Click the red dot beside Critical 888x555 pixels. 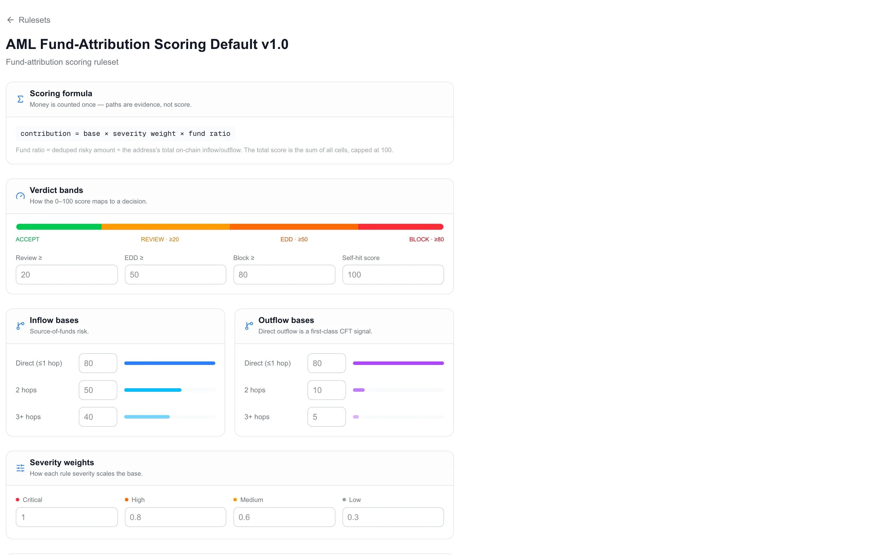18,500
